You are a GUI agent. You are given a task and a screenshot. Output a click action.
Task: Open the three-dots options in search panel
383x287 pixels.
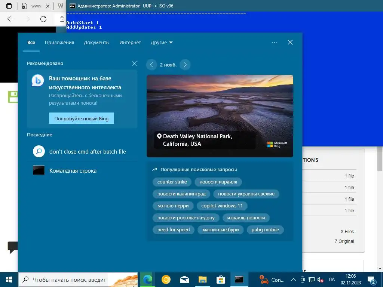tap(275, 42)
